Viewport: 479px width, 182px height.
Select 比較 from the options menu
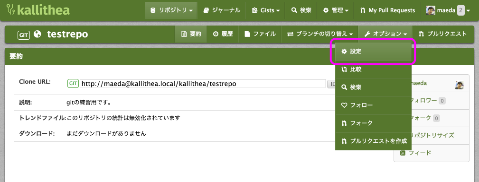tap(373, 69)
